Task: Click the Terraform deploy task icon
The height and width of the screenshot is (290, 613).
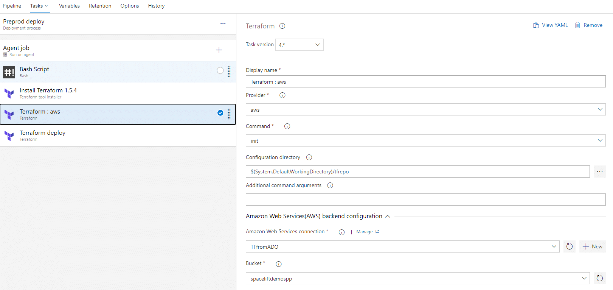Action: tap(9, 136)
